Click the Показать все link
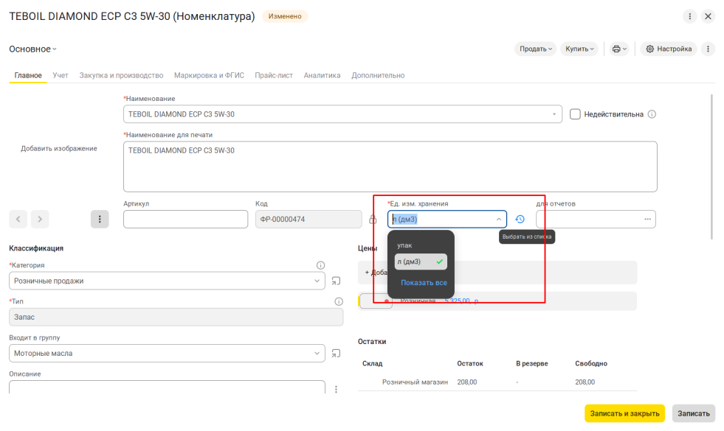The height and width of the screenshot is (431, 724). (x=424, y=283)
